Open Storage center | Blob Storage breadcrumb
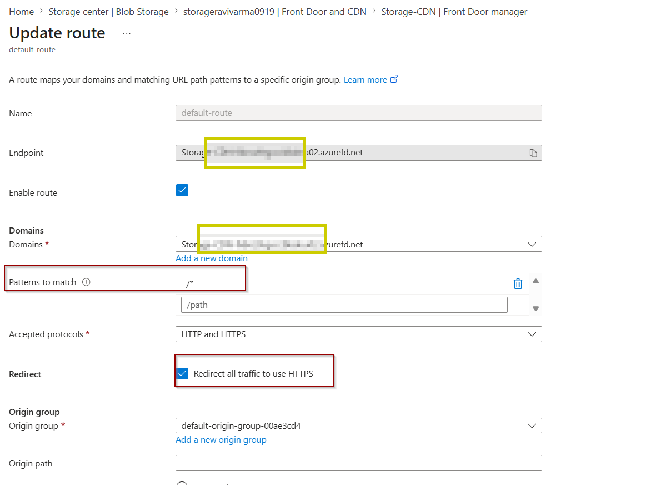The height and width of the screenshot is (497, 651). 109,12
